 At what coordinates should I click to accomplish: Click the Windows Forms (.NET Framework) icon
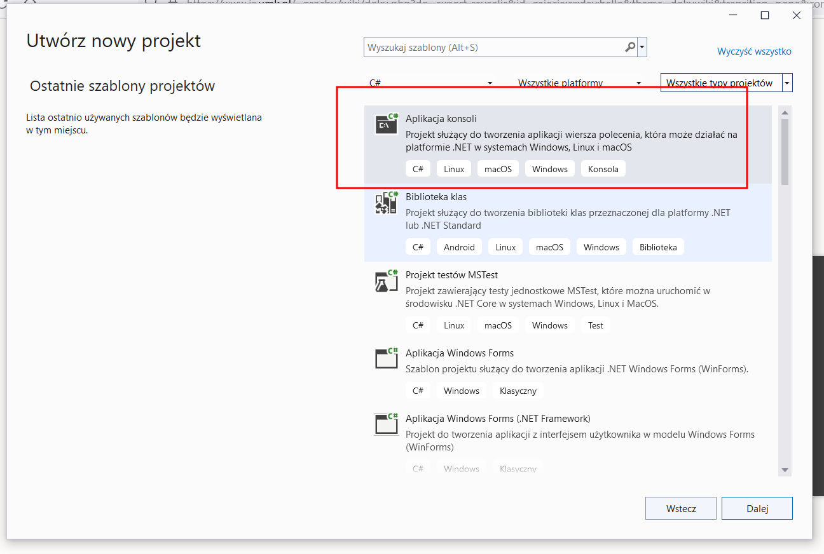click(386, 424)
